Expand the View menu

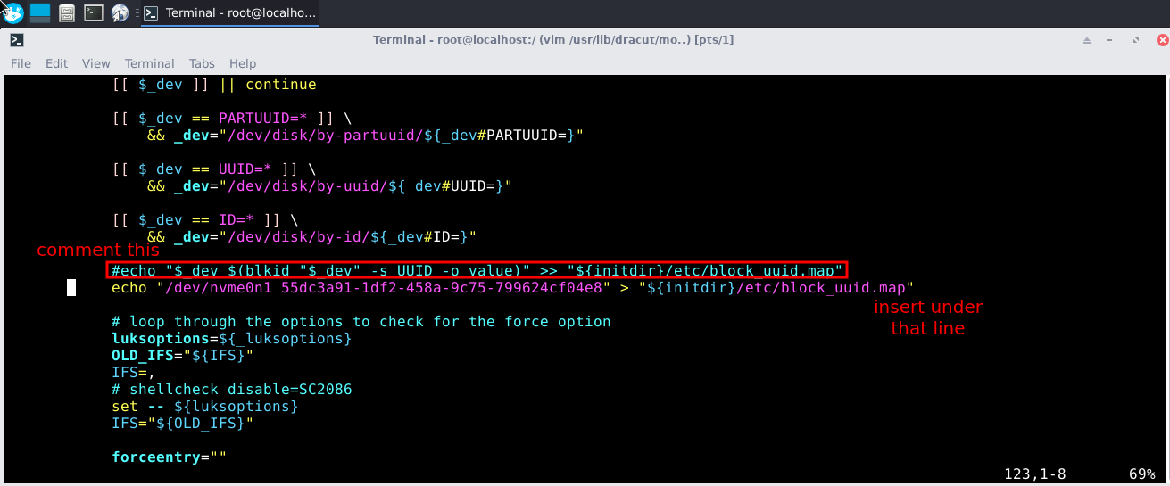tap(95, 63)
